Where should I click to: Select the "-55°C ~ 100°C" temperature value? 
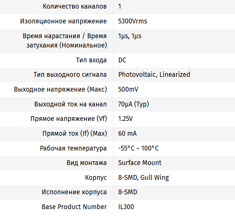click(139, 148)
